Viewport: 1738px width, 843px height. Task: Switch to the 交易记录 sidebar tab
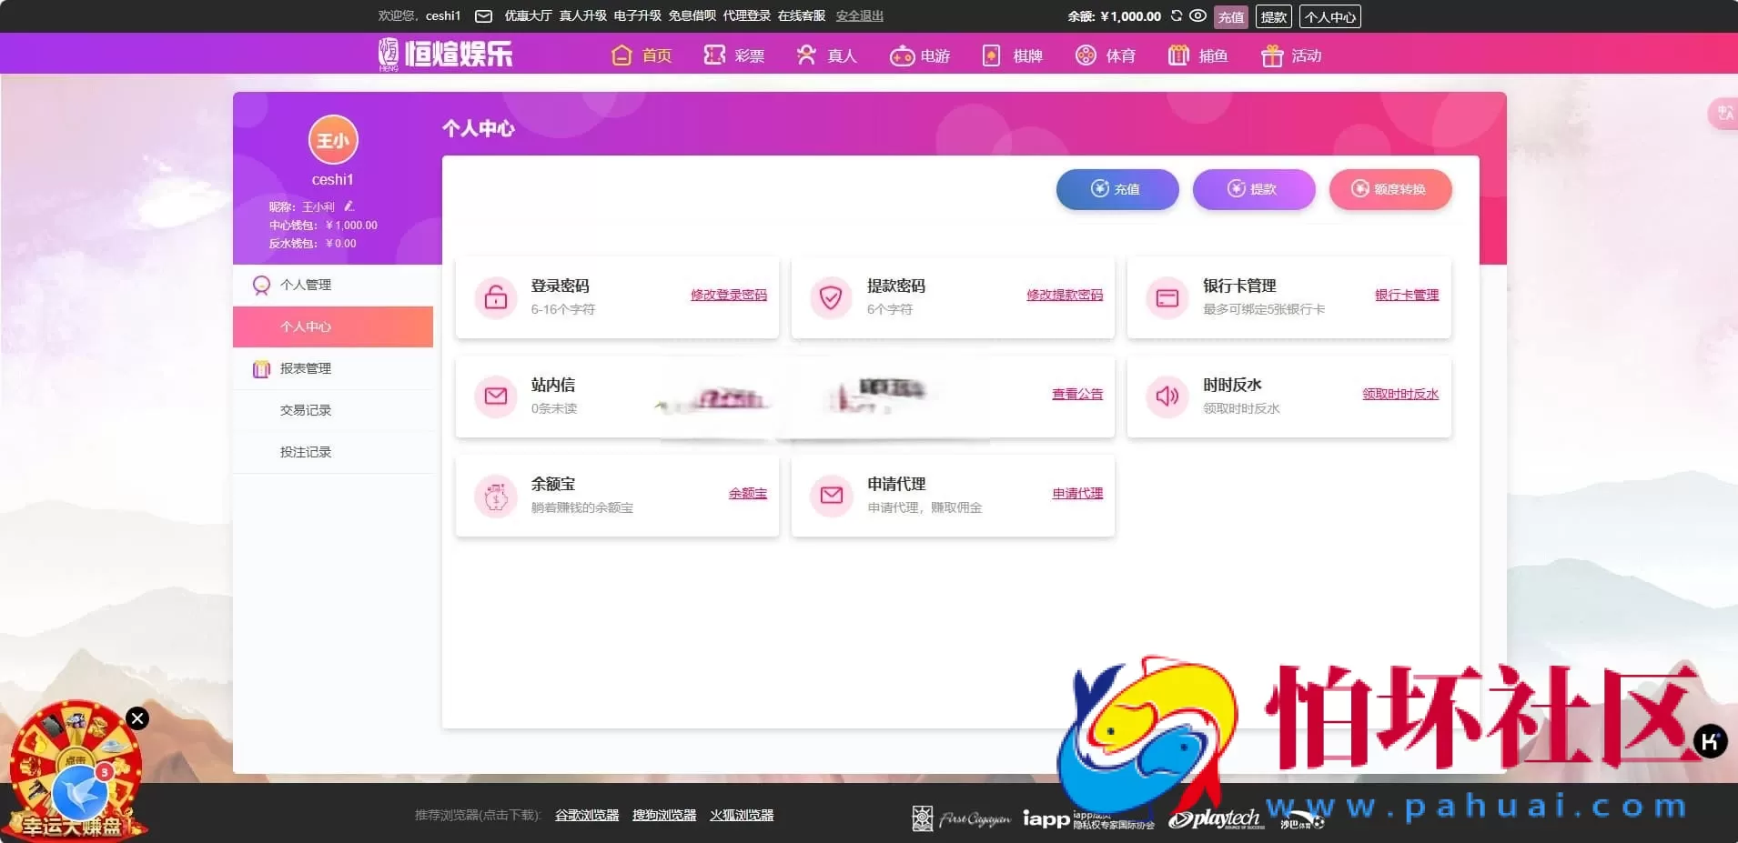pyautogui.click(x=306, y=410)
